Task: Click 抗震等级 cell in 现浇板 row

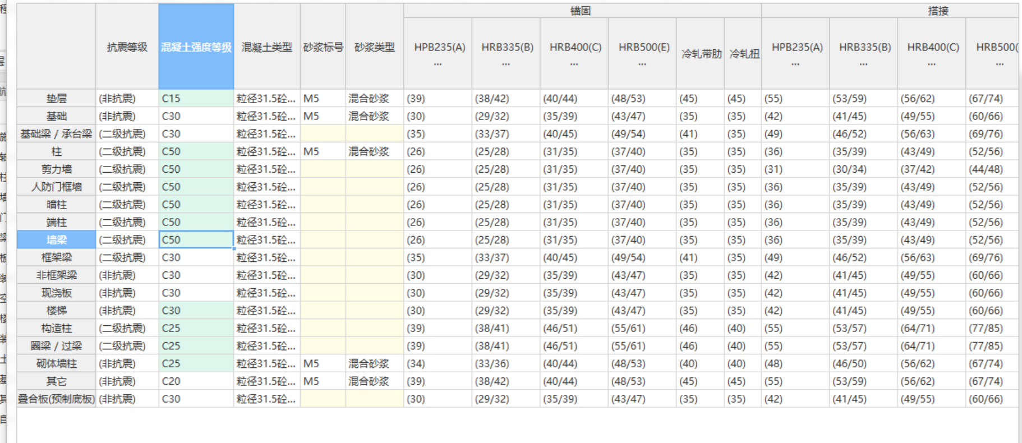Action: (x=127, y=293)
